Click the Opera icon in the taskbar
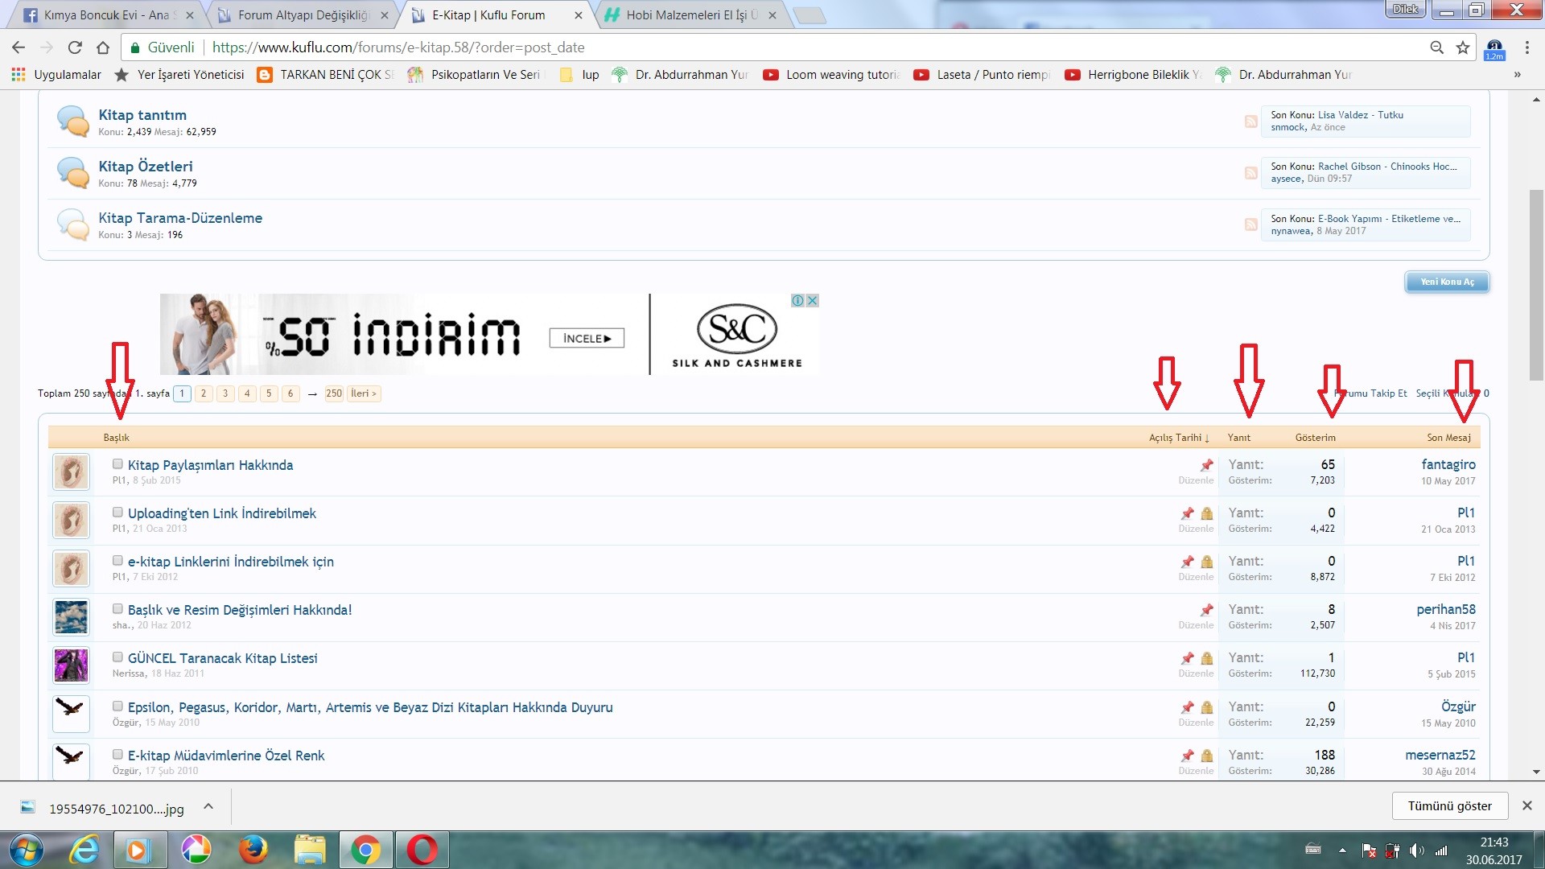 click(x=422, y=849)
